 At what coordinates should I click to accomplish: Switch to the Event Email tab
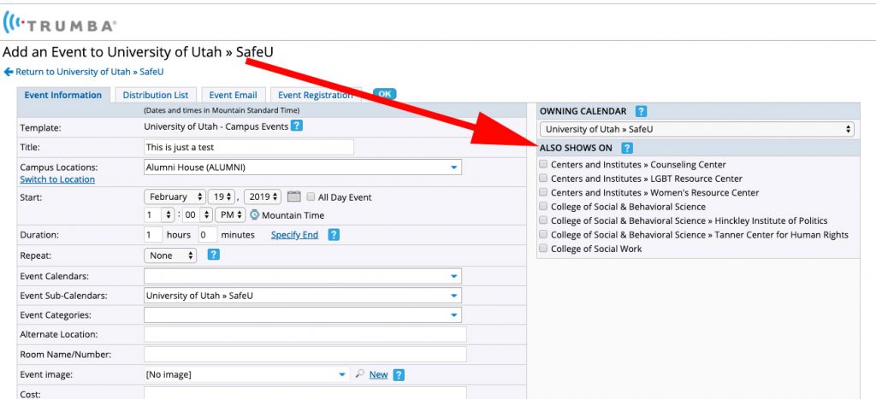233,95
